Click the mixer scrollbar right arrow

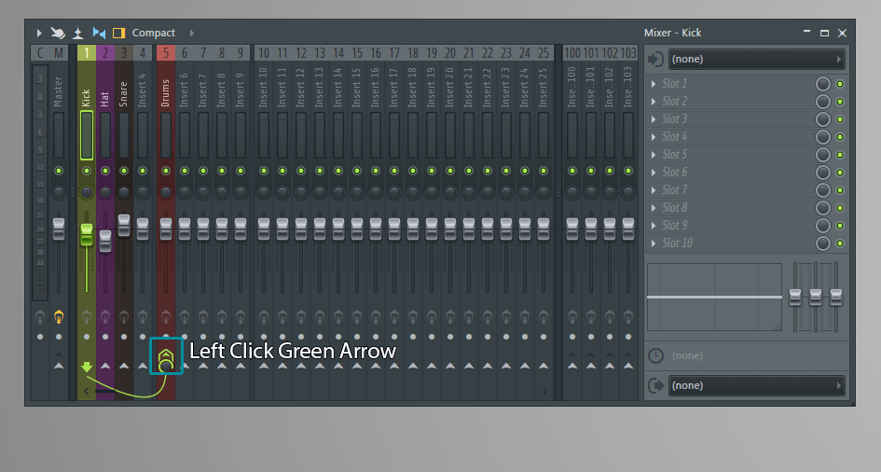tap(544, 391)
